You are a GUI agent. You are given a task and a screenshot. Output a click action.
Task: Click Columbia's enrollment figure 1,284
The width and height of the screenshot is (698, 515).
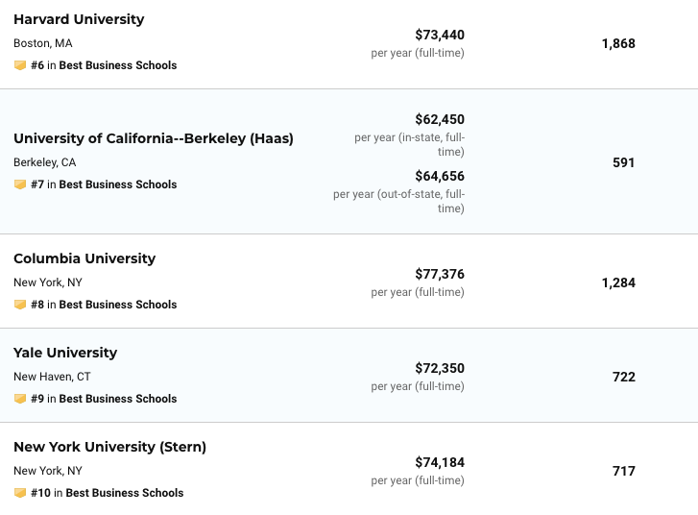click(618, 283)
